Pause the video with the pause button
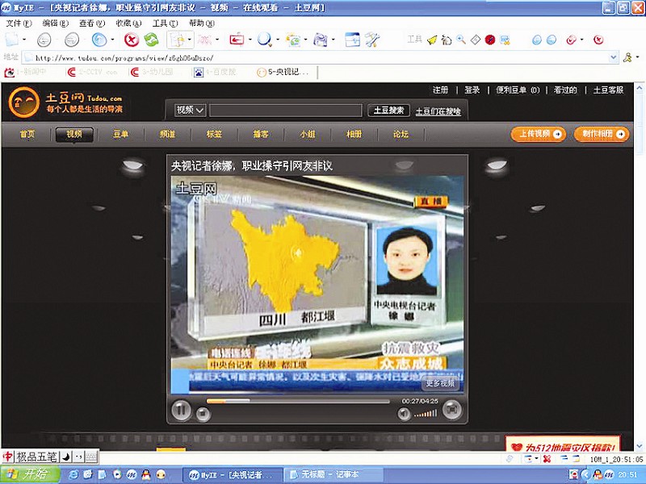This screenshot has height=484, width=646. [181, 411]
